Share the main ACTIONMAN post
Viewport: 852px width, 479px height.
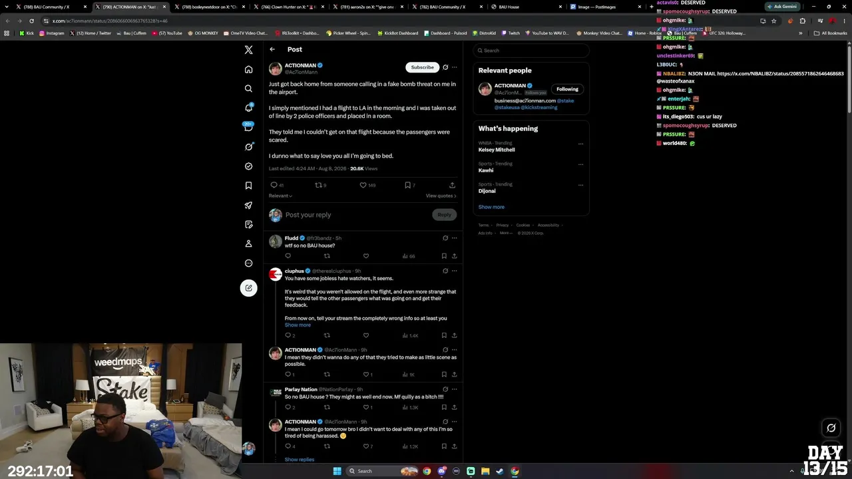click(453, 185)
